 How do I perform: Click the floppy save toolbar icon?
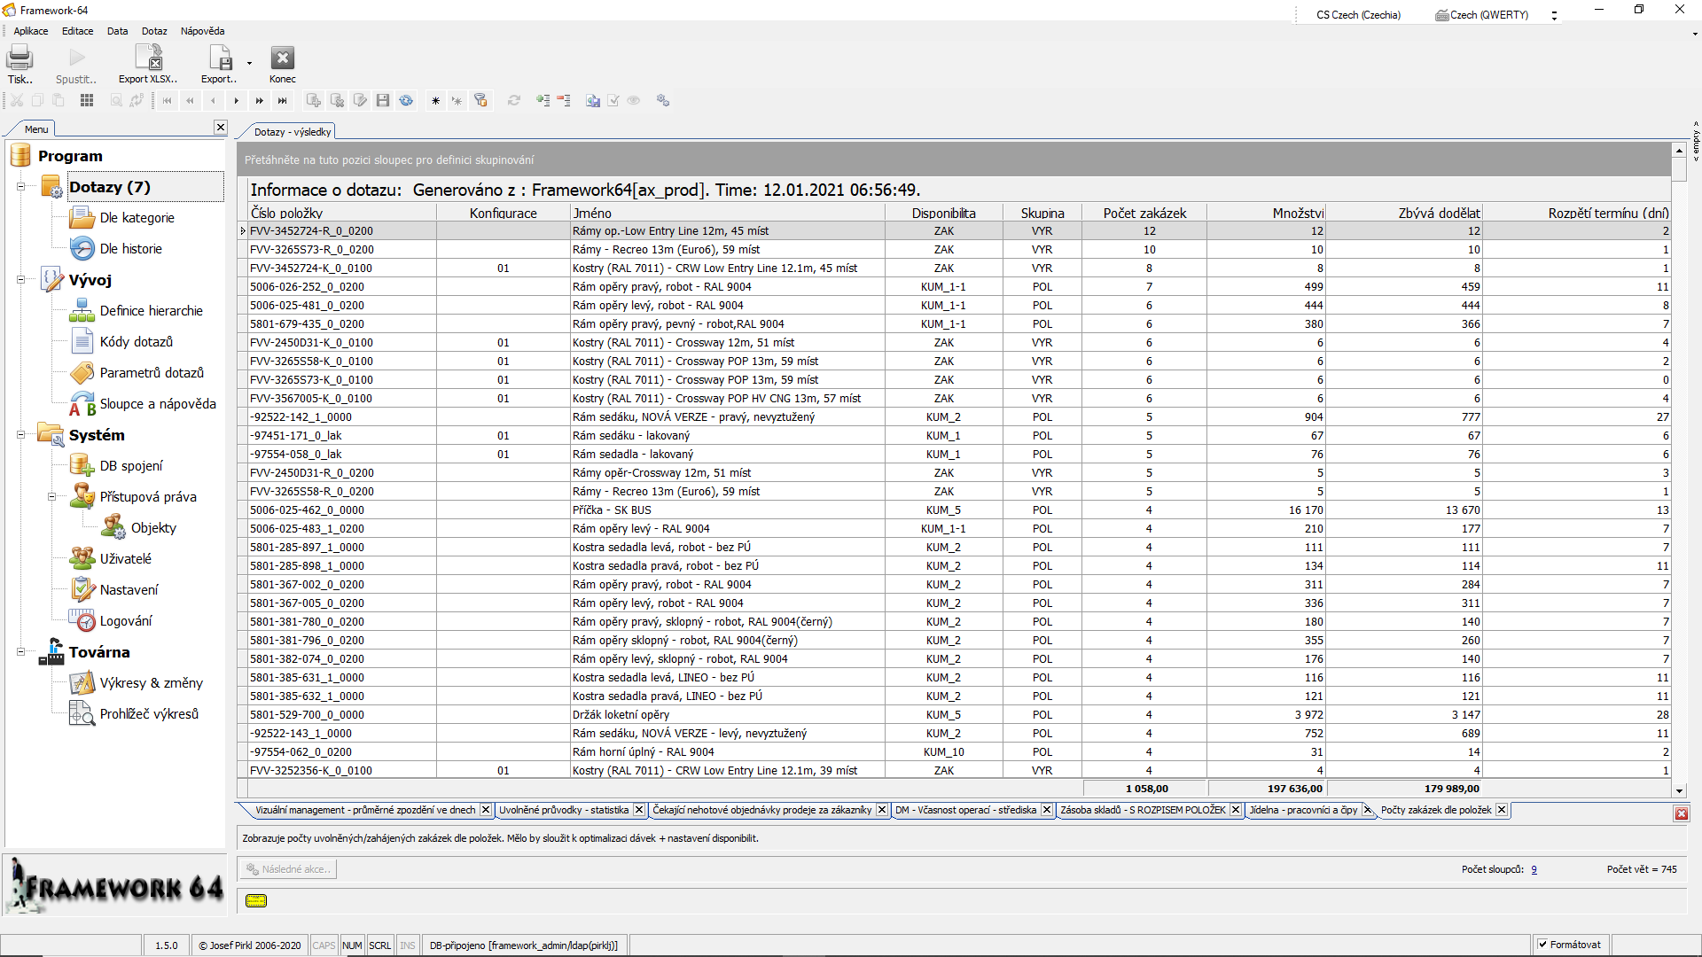click(x=383, y=101)
